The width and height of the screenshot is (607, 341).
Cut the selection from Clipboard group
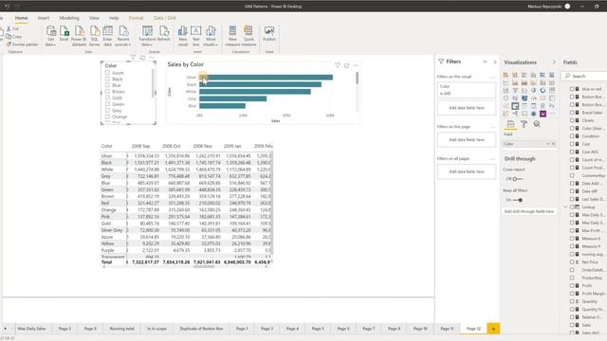pyautogui.click(x=12, y=28)
